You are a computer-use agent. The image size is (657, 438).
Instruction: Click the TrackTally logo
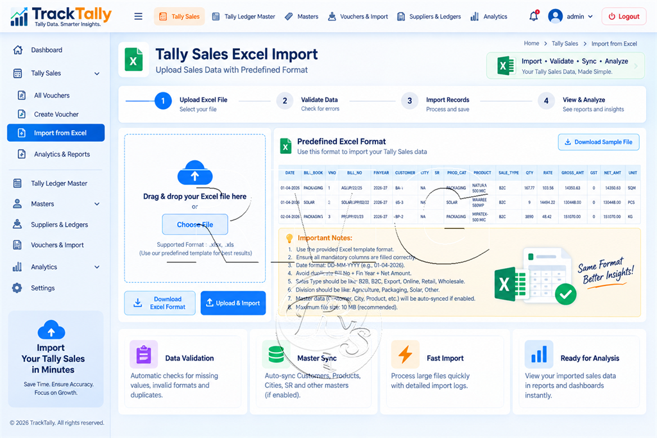[x=61, y=17]
